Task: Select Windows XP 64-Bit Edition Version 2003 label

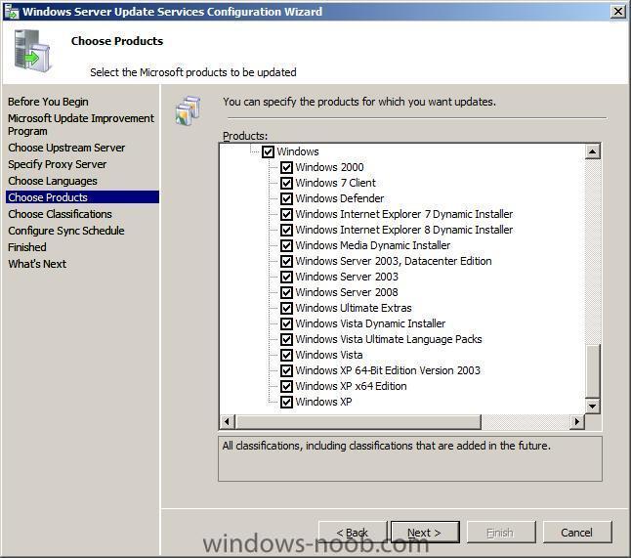Action: pyautogui.click(x=388, y=370)
